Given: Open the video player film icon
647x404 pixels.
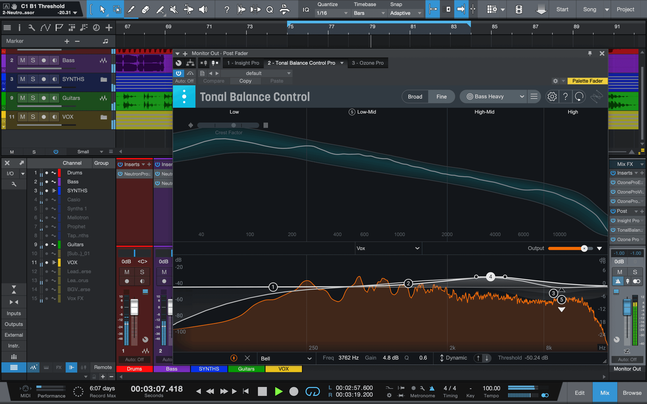Looking at the screenshot, I should [519, 9].
